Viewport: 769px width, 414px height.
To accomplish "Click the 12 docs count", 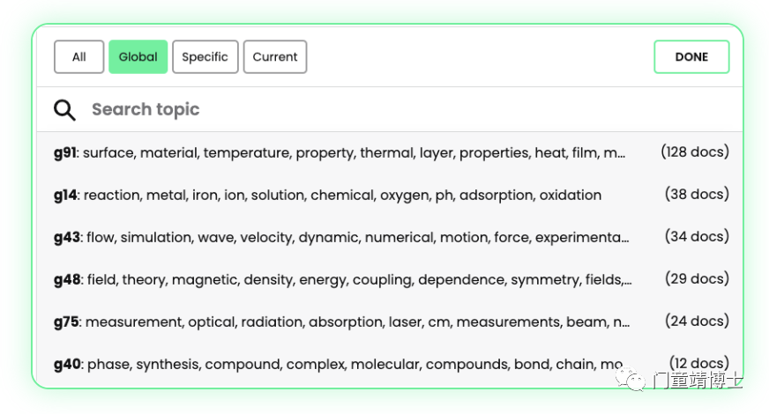I will point(698,363).
